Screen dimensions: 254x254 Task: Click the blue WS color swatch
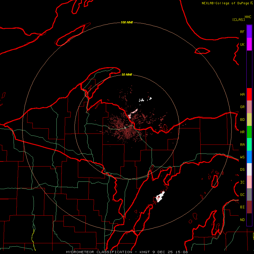(x=249, y=157)
